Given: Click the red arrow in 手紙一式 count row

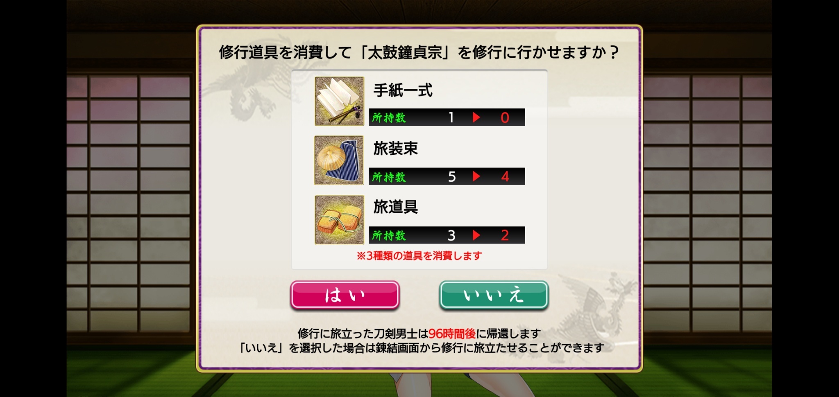Looking at the screenshot, I should pyautogui.click(x=476, y=117).
